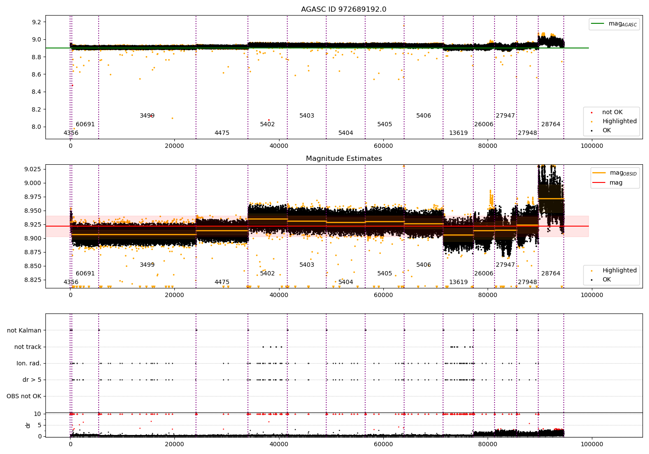
Task: Click OBSID label 27947 in Magnitude Estimates plot
Action: [505, 265]
